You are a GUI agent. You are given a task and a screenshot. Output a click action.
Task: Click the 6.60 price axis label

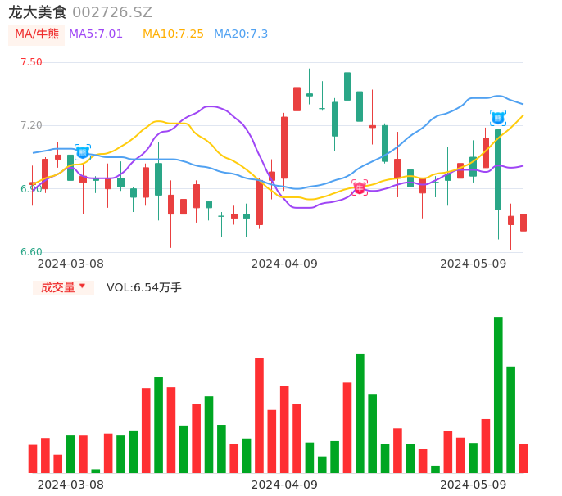31,252
